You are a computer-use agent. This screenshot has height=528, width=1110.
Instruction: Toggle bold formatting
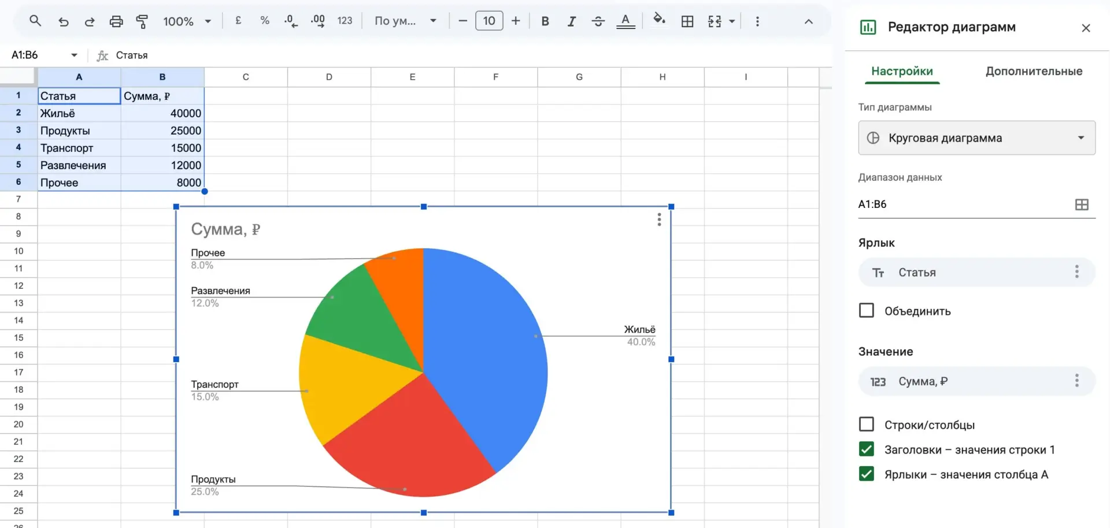click(545, 21)
